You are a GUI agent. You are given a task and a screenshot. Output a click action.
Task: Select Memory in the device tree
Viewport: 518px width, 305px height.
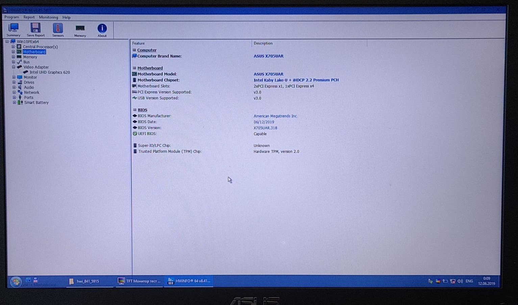pos(30,57)
